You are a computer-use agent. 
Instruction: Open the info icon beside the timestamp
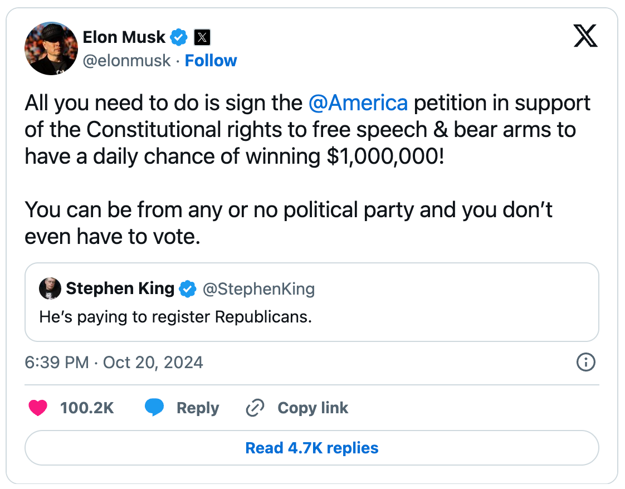(x=585, y=363)
